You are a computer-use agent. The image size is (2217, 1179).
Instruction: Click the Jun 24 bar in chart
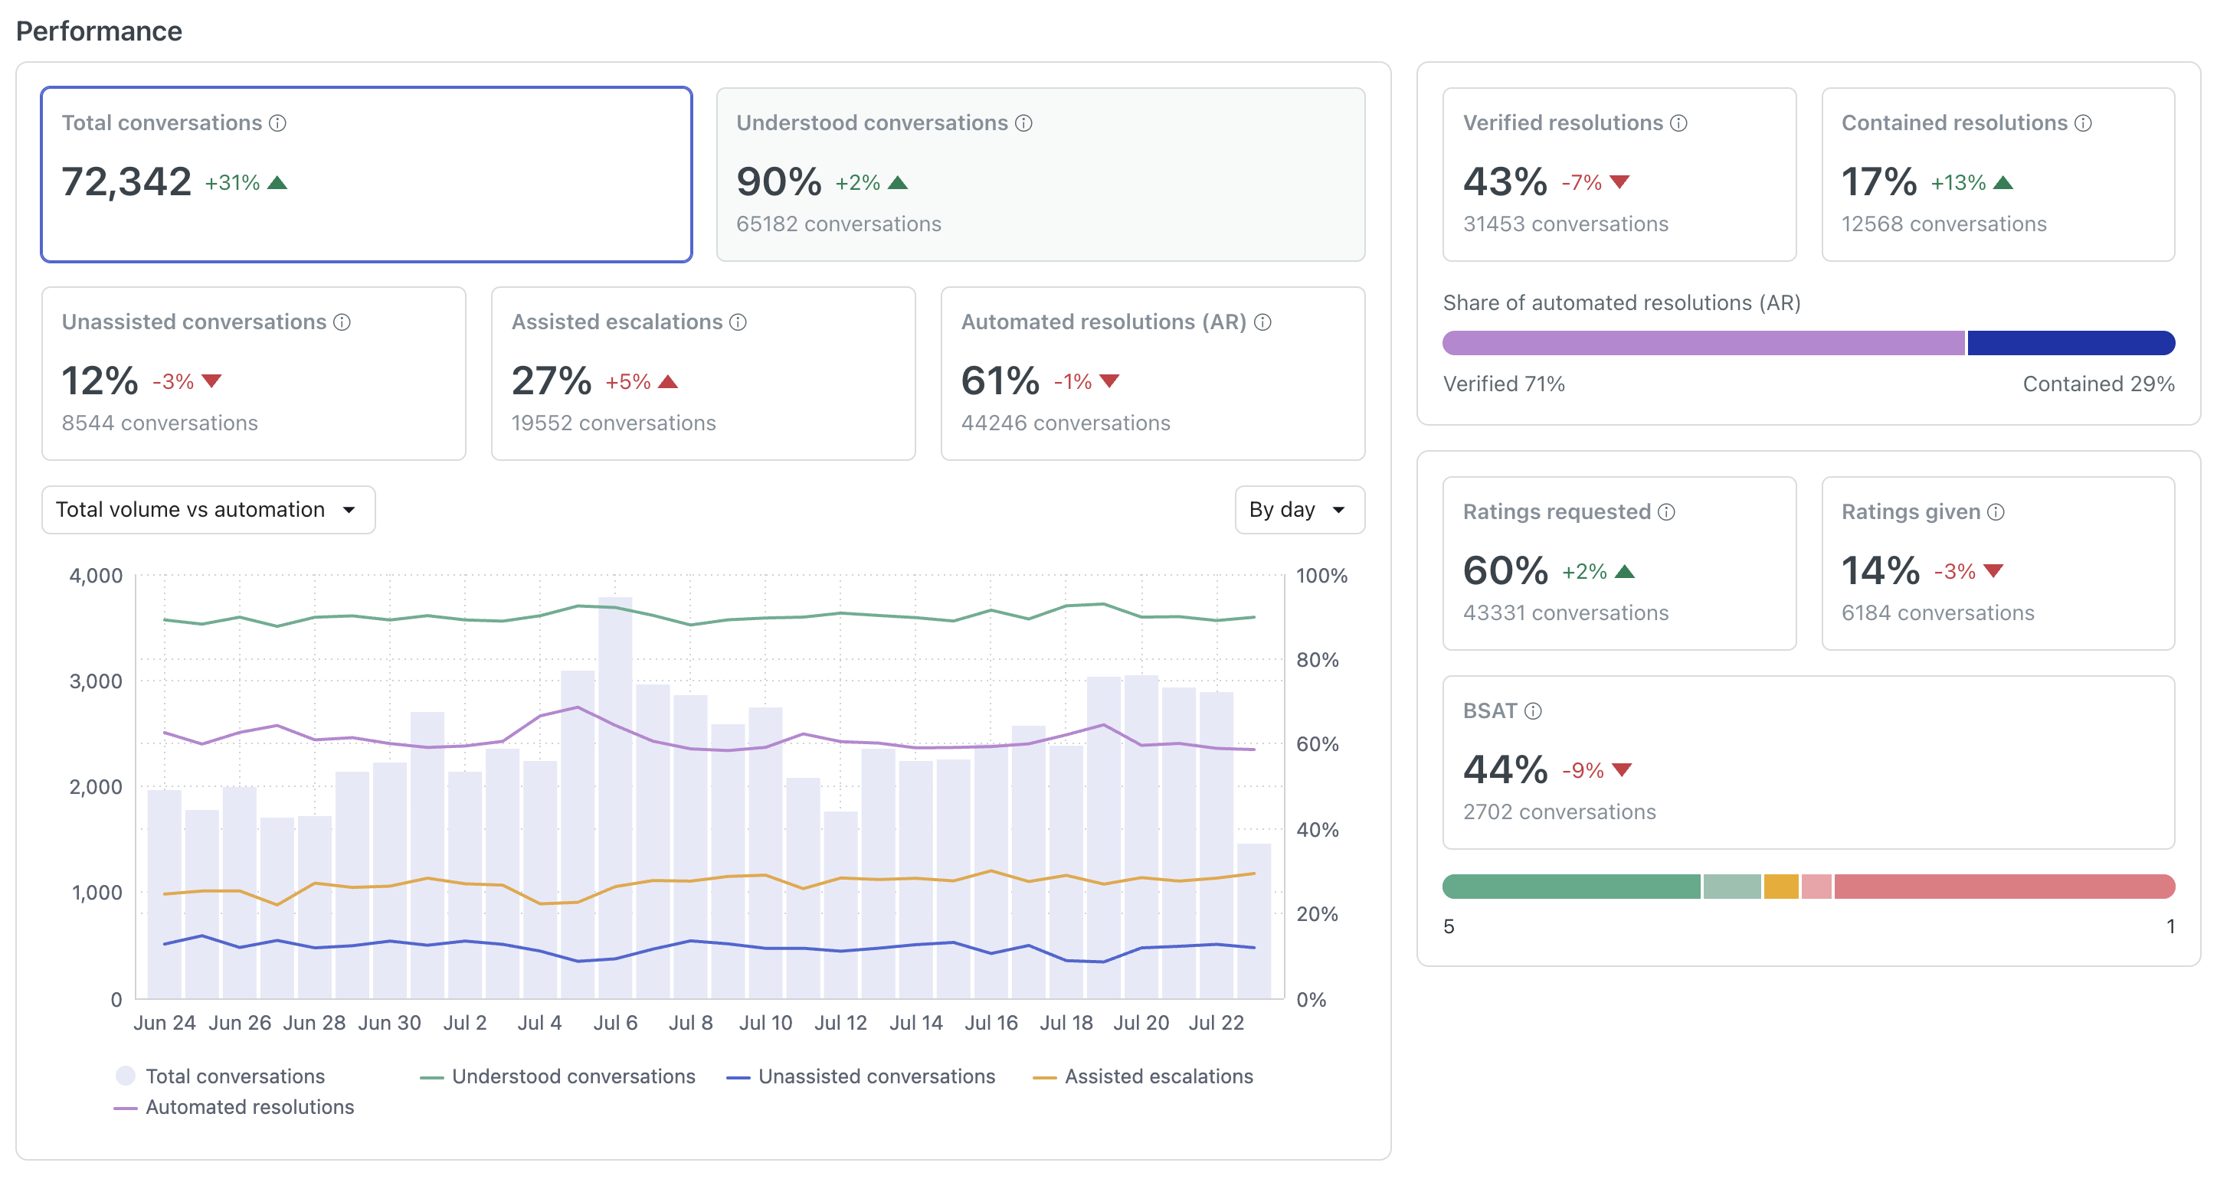pos(165,894)
